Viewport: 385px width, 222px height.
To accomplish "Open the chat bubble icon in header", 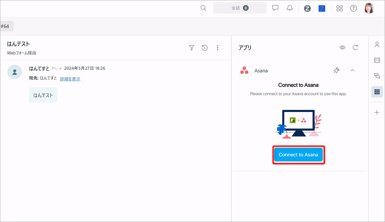I will pyautogui.click(x=275, y=8).
